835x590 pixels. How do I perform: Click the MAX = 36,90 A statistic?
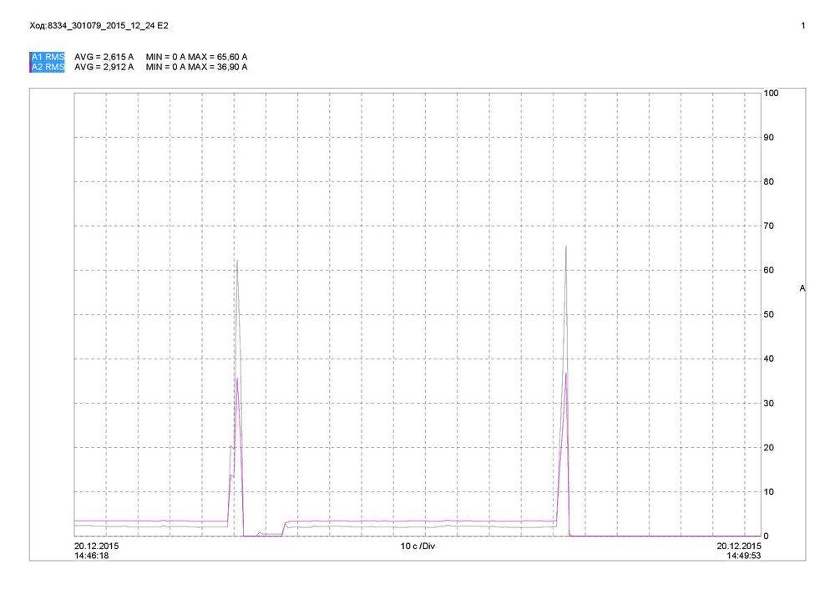(217, 67)
